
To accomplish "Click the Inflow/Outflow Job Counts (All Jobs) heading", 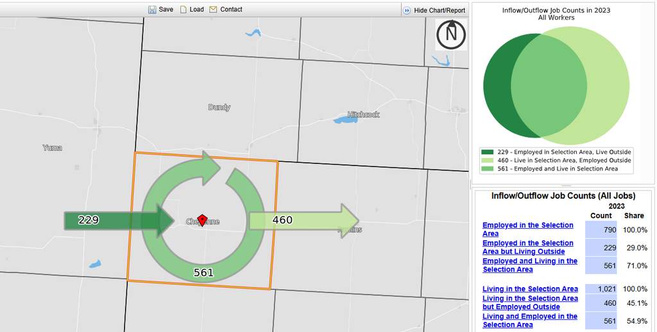I will coord(563,195).
